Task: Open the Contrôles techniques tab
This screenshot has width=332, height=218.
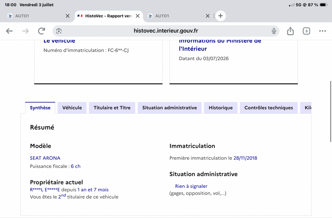Action: (269, 108)
